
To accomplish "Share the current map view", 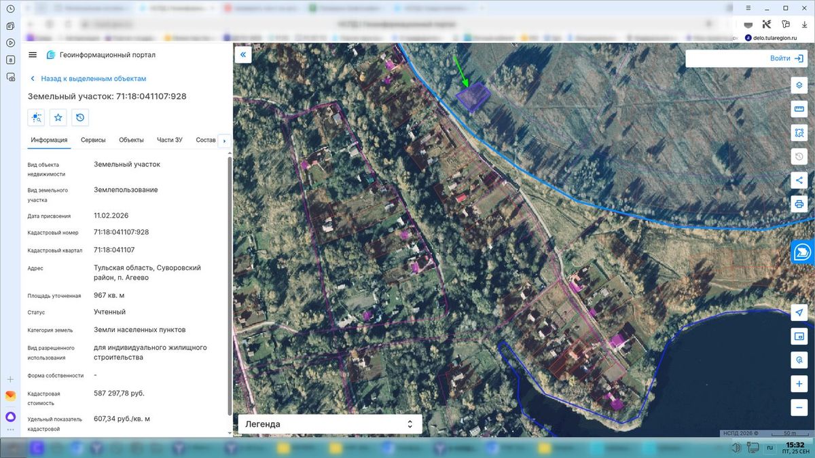I will click(x=799, y=180).
